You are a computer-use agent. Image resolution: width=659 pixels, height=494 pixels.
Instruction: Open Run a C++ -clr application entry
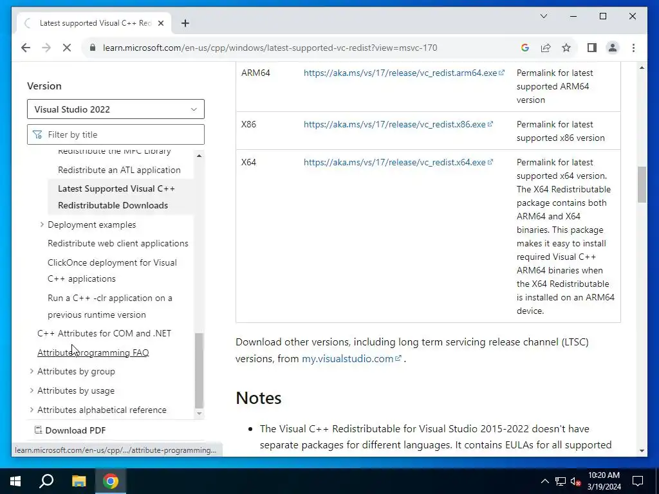(109, 306)
